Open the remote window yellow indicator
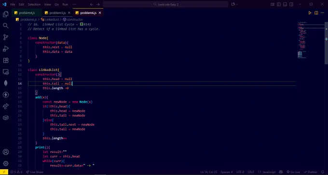The height and width of the screenshot is (175, 328). (4, 172)
